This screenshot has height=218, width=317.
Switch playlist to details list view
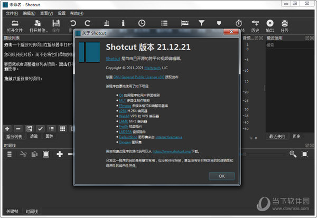[51, 129]
